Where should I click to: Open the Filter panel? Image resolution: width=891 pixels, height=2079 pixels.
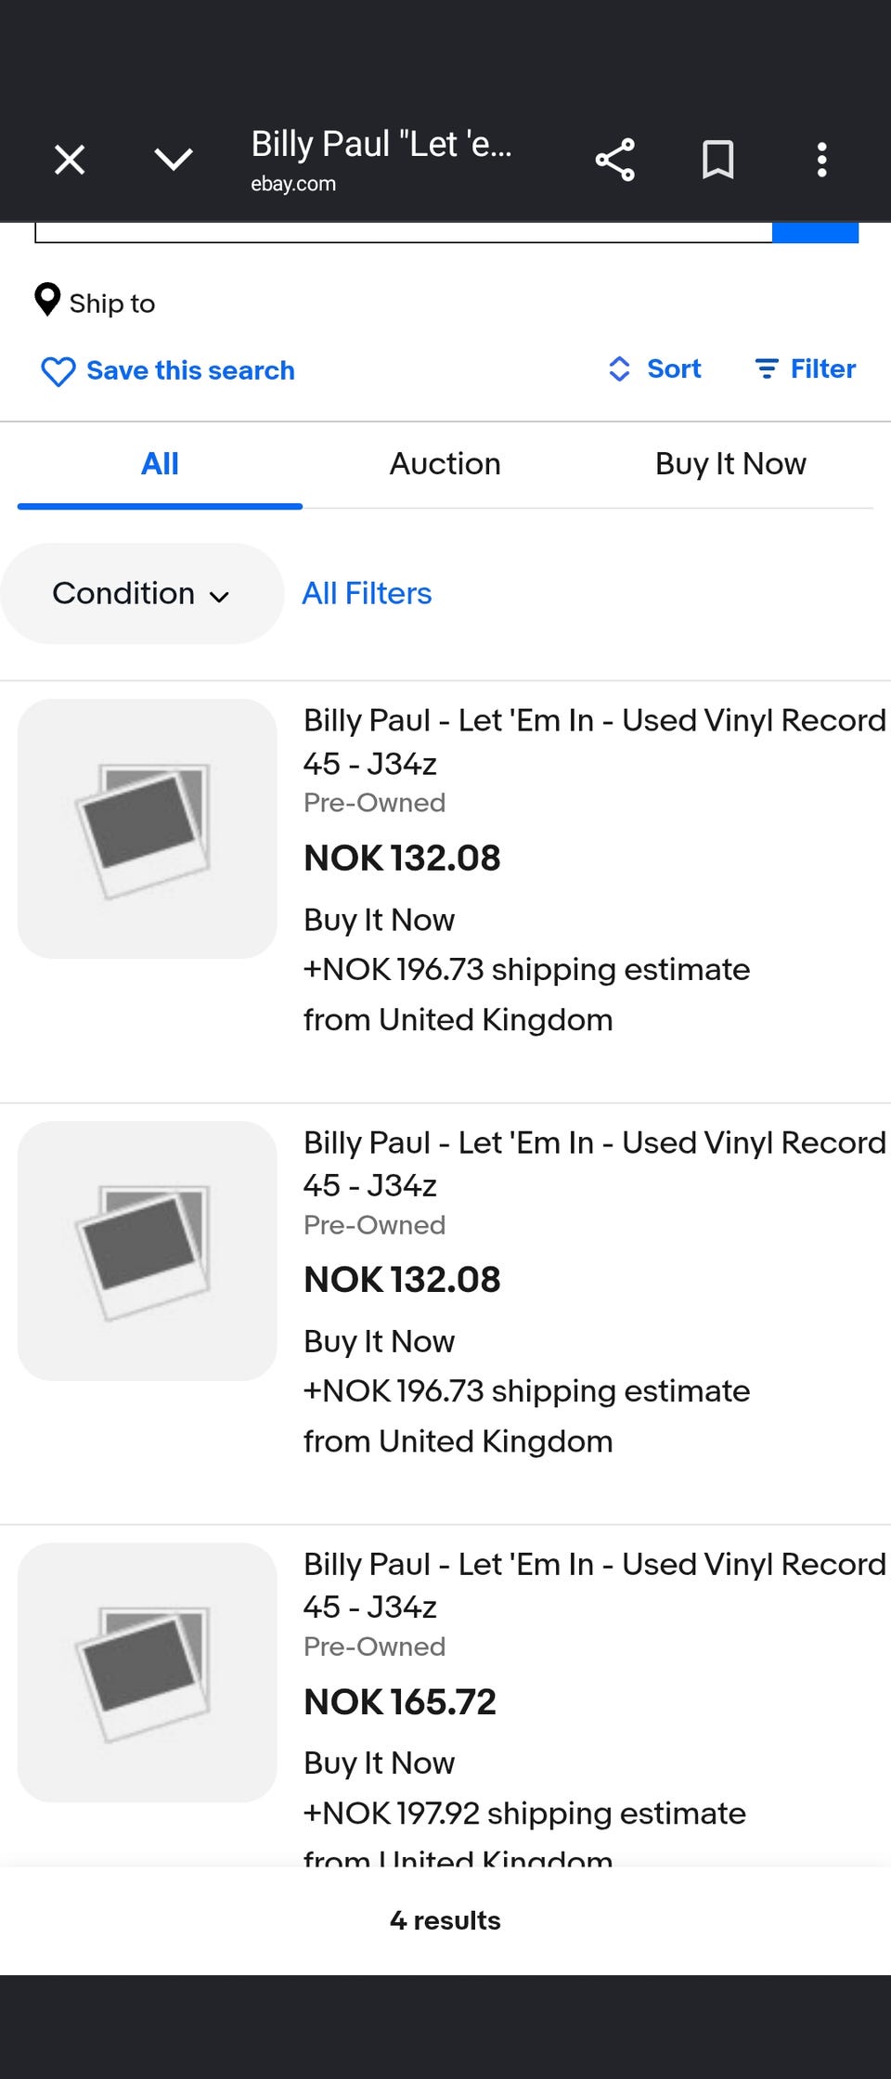805,368
